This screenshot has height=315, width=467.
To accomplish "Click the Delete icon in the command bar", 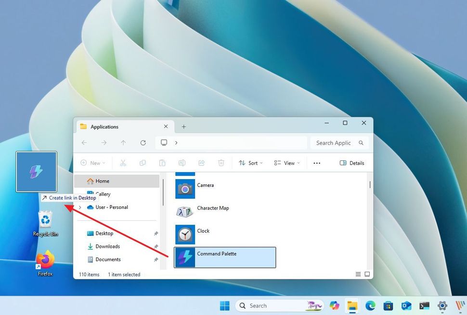I will (221, 163).
